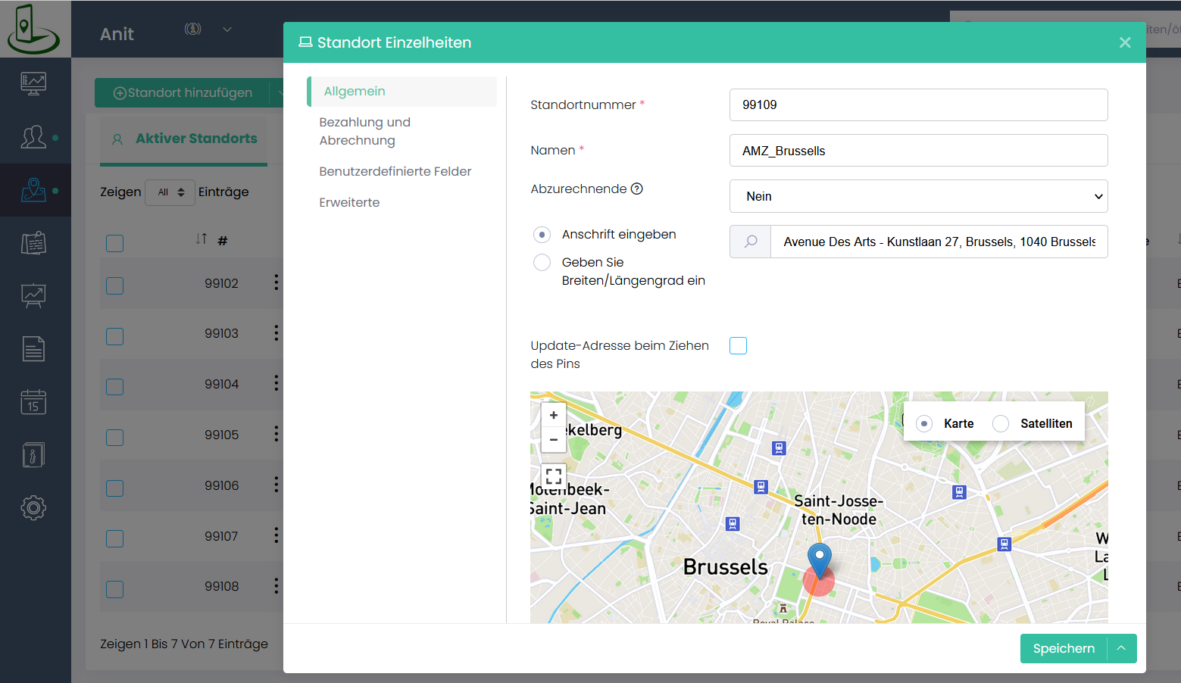The height and width of the screenshot is (683, 1181).
Task: Open the dashboard monitor icon in sidebar
Action: coord(33,83)
